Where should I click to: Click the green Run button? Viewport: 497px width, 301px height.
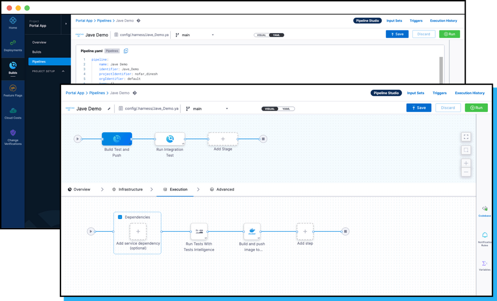click(476, 108)
